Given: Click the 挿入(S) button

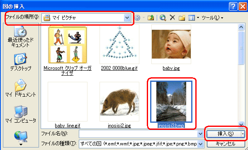Looking at the screenshot, I should [x=224, y=134].
